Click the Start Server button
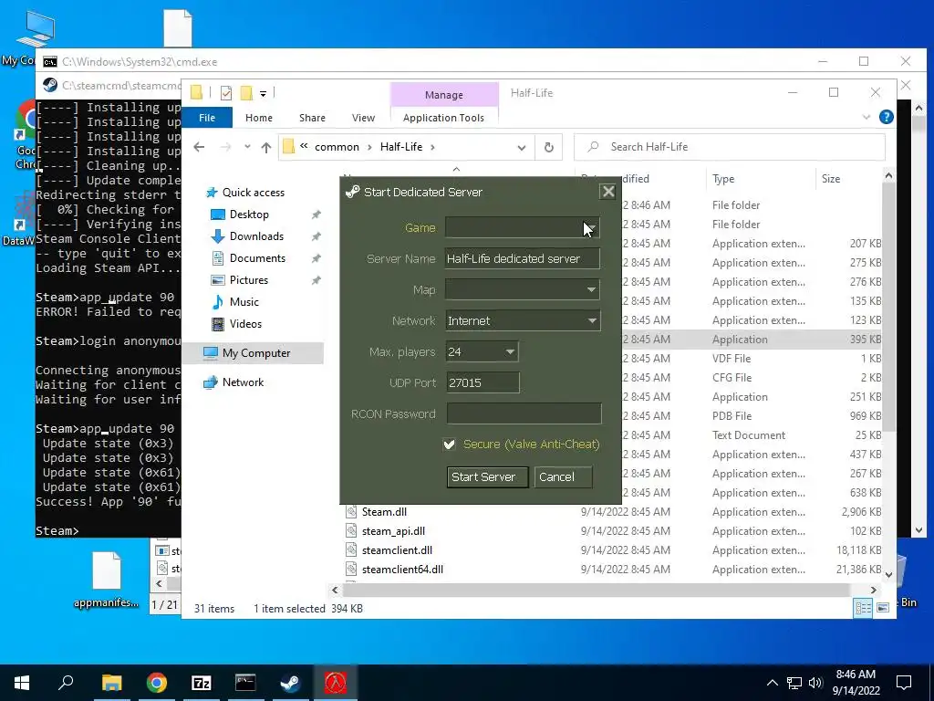This screenshot has height=701, width=934. pyautogui.click(x=487, y=476)
